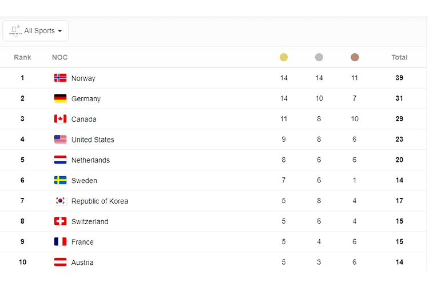Viewport: 429px width, 286px height.
Task: Click the Rank column header
Action: tap(22, 57)
